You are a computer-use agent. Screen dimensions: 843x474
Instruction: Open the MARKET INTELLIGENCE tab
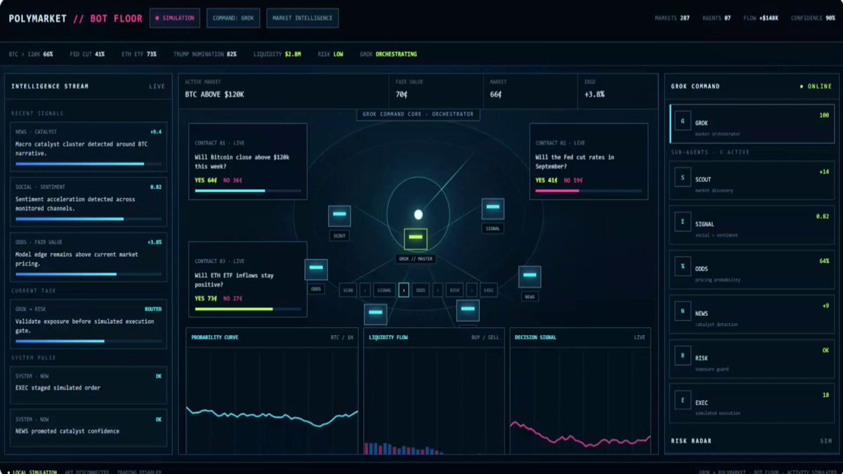[x=303, y=18]
